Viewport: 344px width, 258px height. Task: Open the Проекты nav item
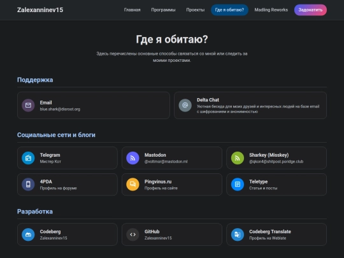196,10
